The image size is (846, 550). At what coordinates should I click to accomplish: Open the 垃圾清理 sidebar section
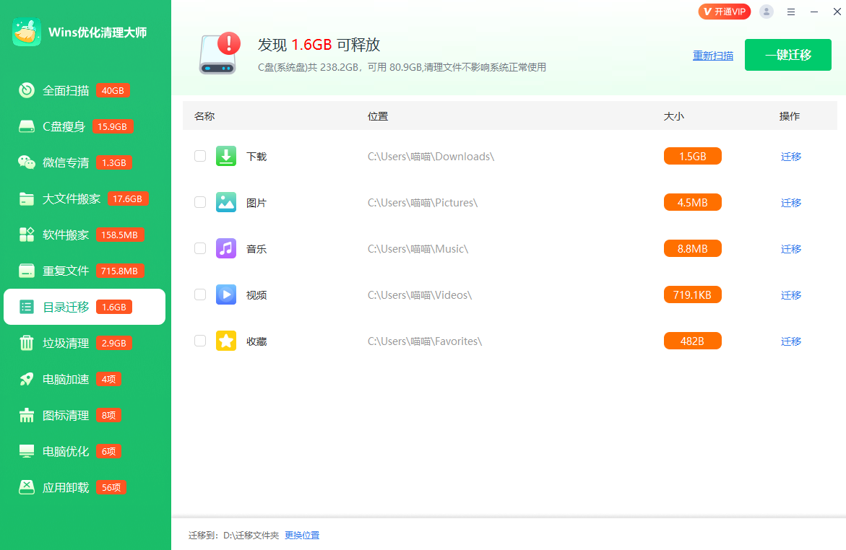click(x=66, y=343)
